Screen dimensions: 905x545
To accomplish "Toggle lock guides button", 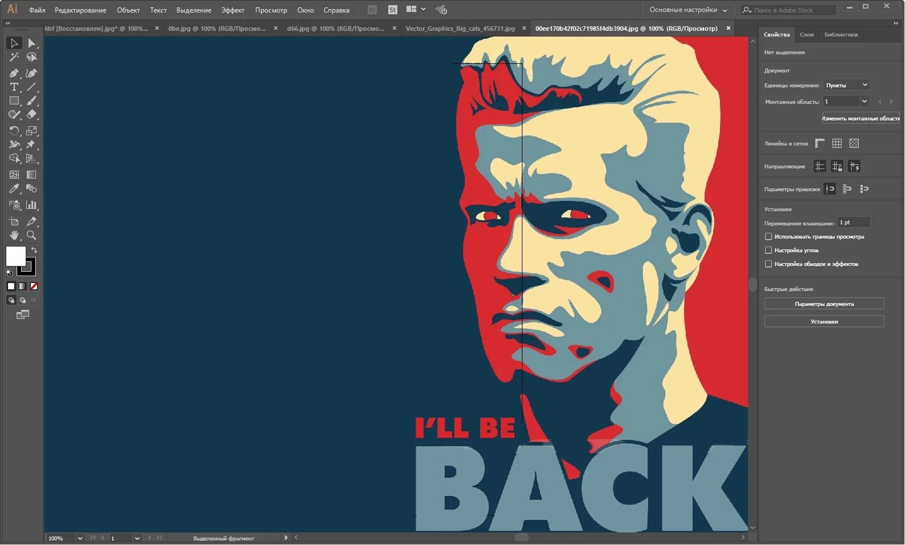I will (837, 166).
